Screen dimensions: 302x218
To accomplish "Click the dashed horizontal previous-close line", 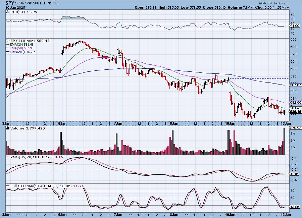I will click(x=259, y=78).
